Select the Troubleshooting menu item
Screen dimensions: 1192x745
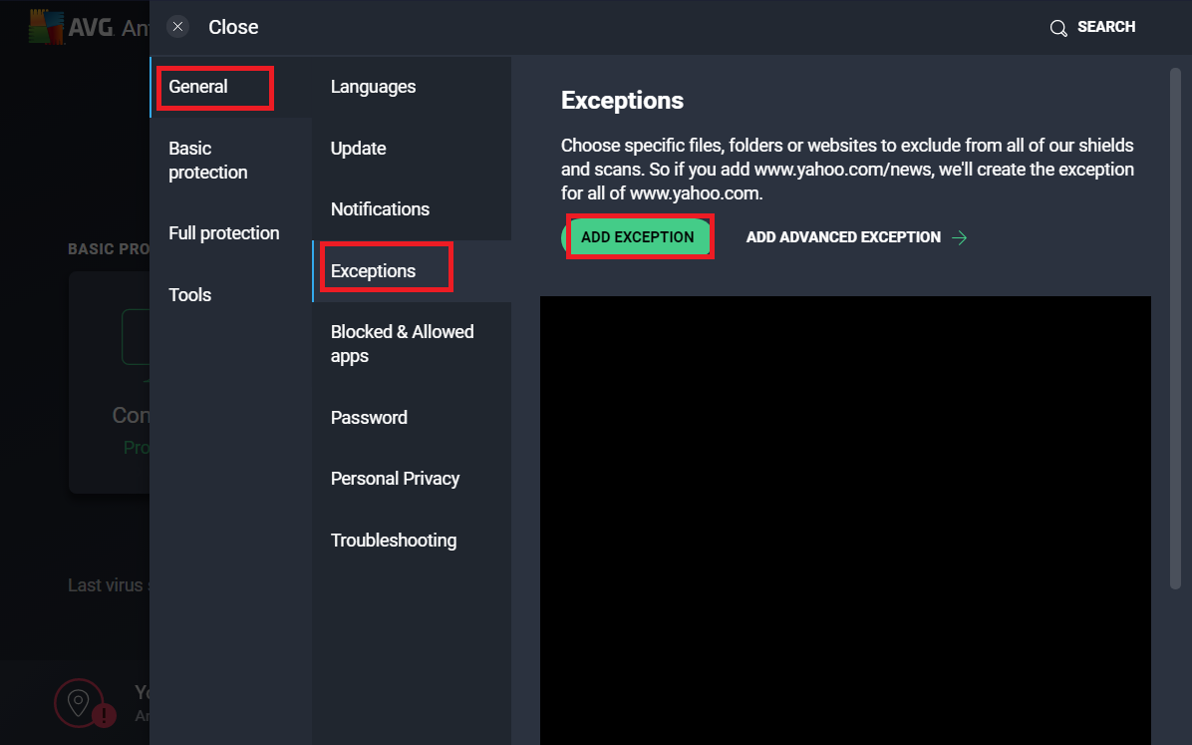coord(394,541)
